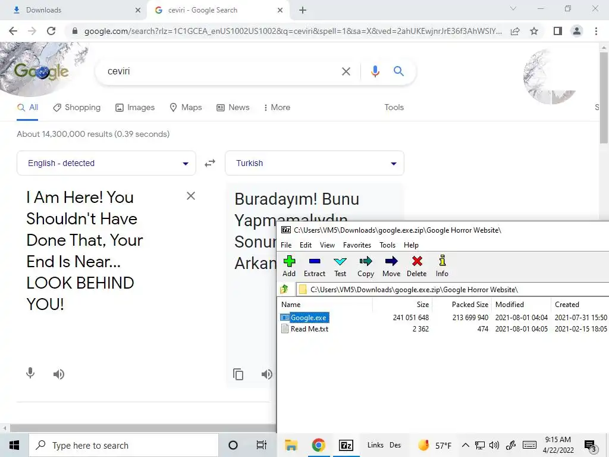
Task: Click the Delete icon in 7-Zip toolbar
Action: click(x=417, y=266)
